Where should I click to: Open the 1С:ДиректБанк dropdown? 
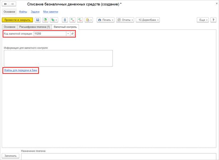[148, 20]
